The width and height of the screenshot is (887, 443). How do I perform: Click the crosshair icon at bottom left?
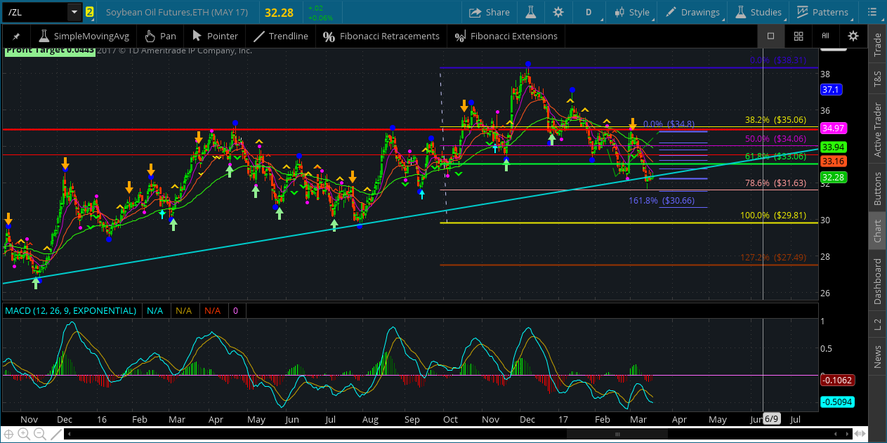pyautogui.click(x=9, y=435)
